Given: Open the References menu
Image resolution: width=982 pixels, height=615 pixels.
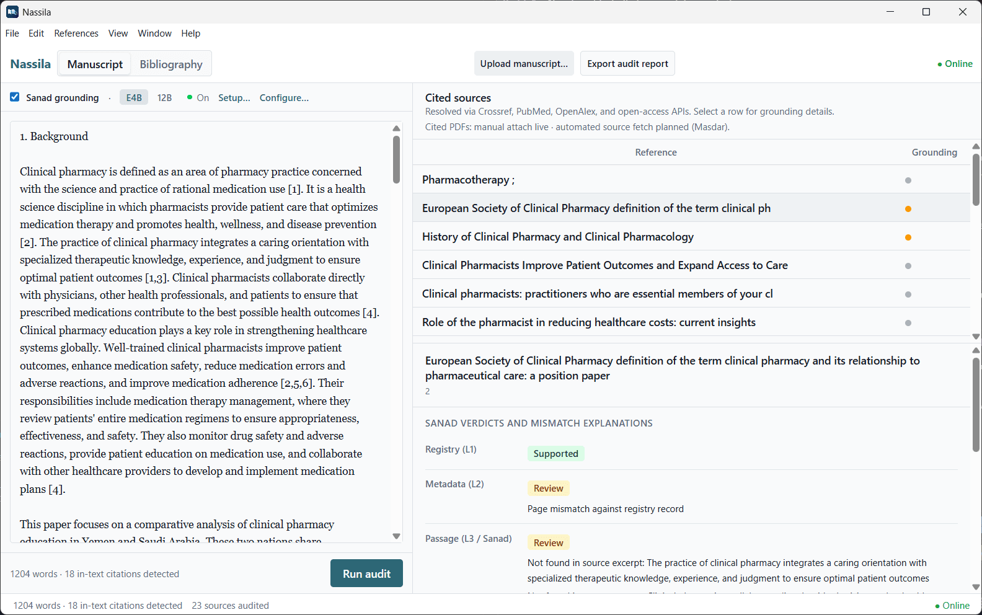Looking at the screenshot, I should pos(76,33).
